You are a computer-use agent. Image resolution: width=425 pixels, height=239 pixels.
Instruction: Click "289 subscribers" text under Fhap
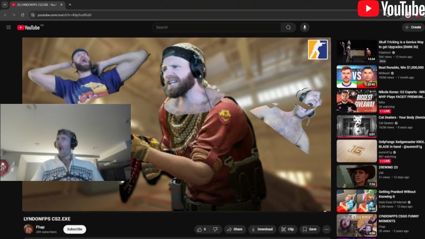click(x=46, y=232)
